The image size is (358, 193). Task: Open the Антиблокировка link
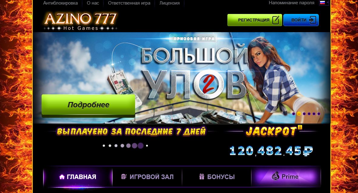tap(60, 3)
